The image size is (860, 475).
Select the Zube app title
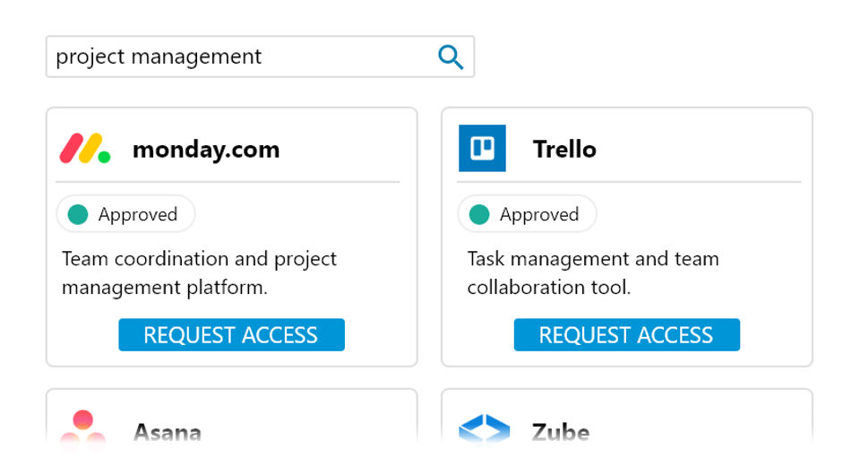pos(561,434)
